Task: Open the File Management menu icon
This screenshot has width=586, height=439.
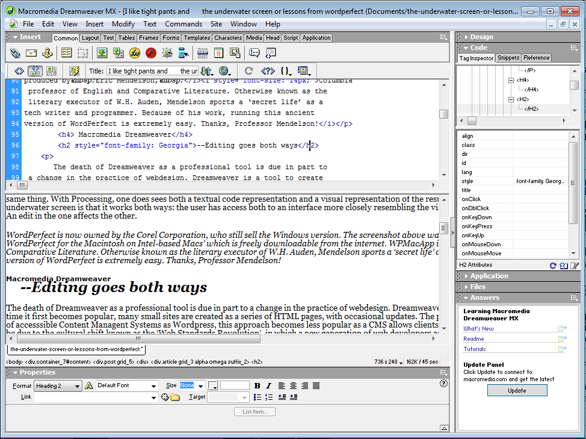Action: click(x=206, y=70)
